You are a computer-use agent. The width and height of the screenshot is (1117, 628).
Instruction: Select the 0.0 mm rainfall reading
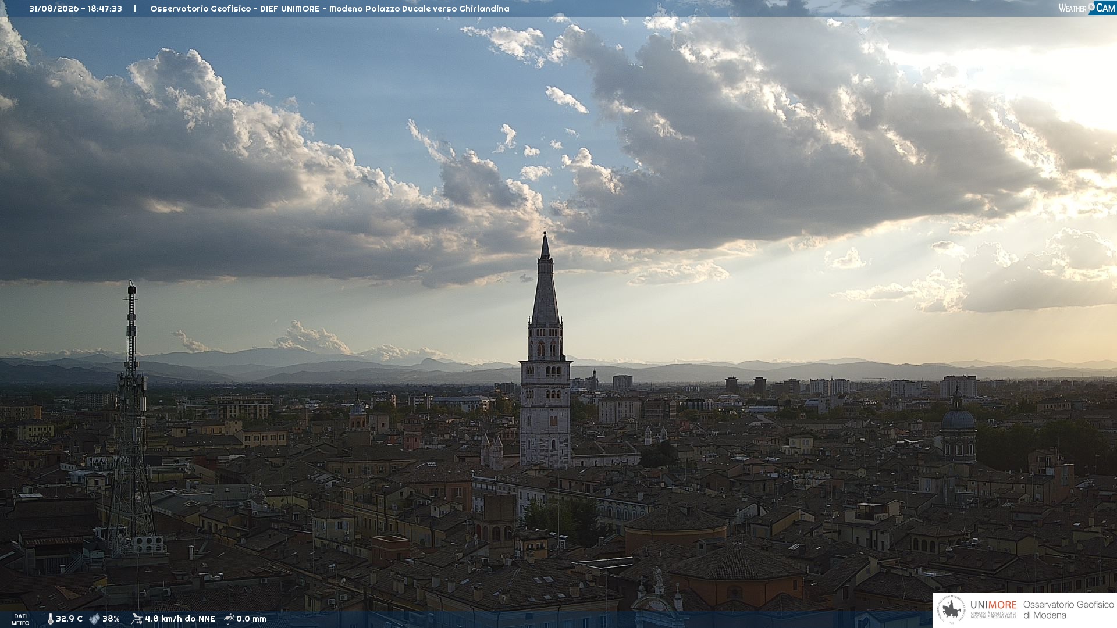tap(251, 619)
